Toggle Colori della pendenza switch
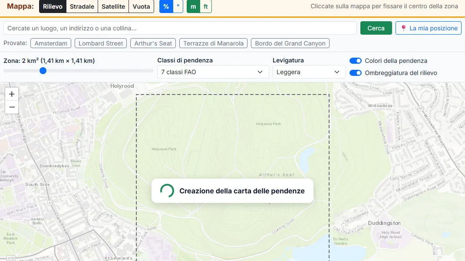 [355, 61]
